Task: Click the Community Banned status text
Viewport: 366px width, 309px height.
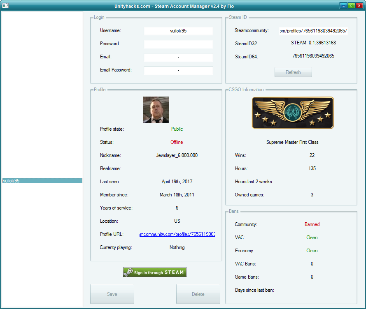Action: [x=312, y=224]
